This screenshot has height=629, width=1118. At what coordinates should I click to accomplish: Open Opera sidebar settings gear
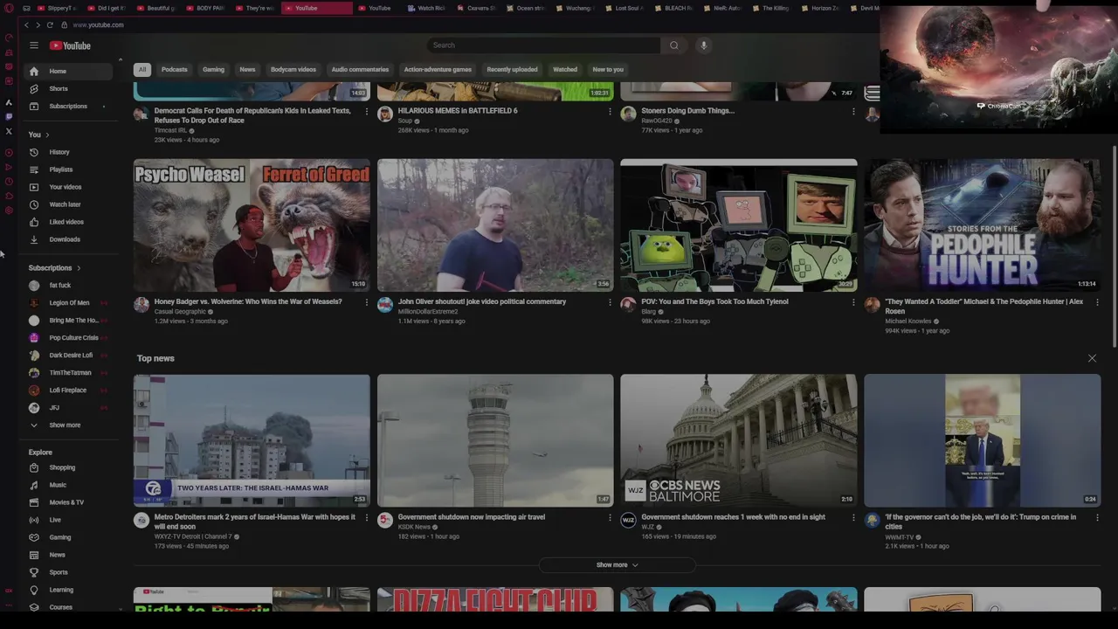coord(9,211)
